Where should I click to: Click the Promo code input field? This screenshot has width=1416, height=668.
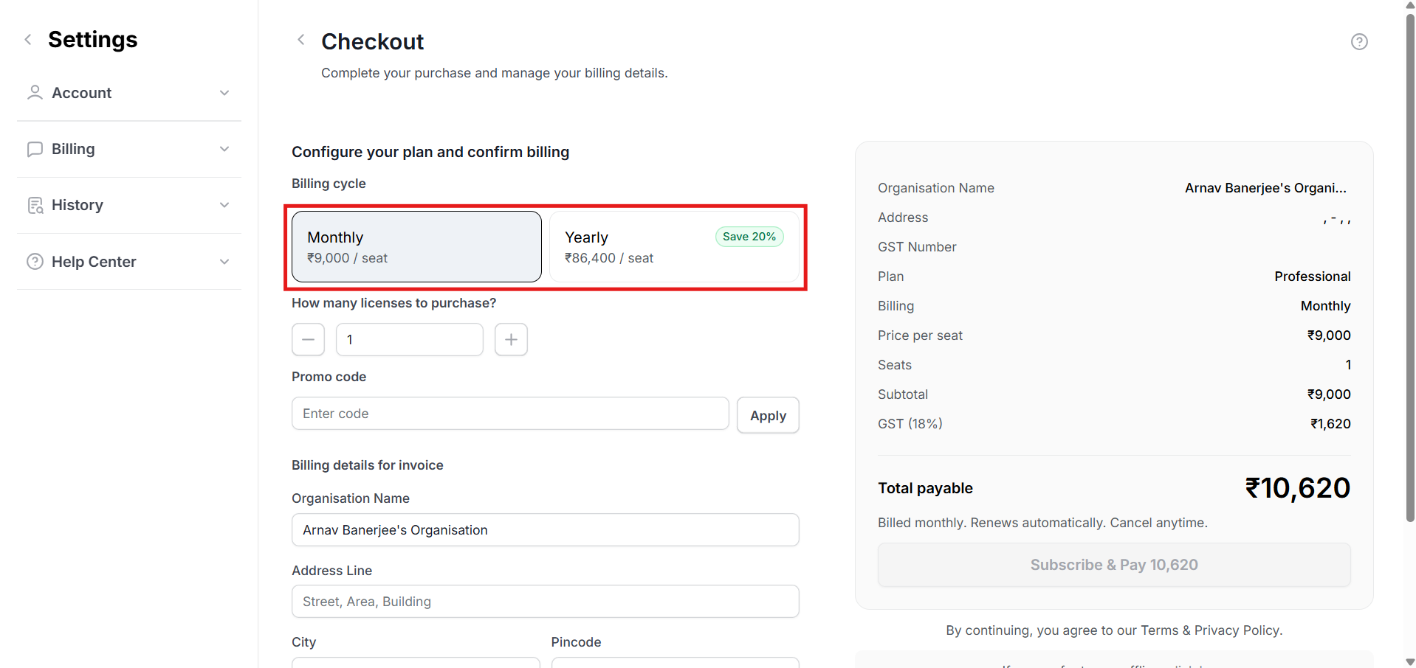(509, 414)
